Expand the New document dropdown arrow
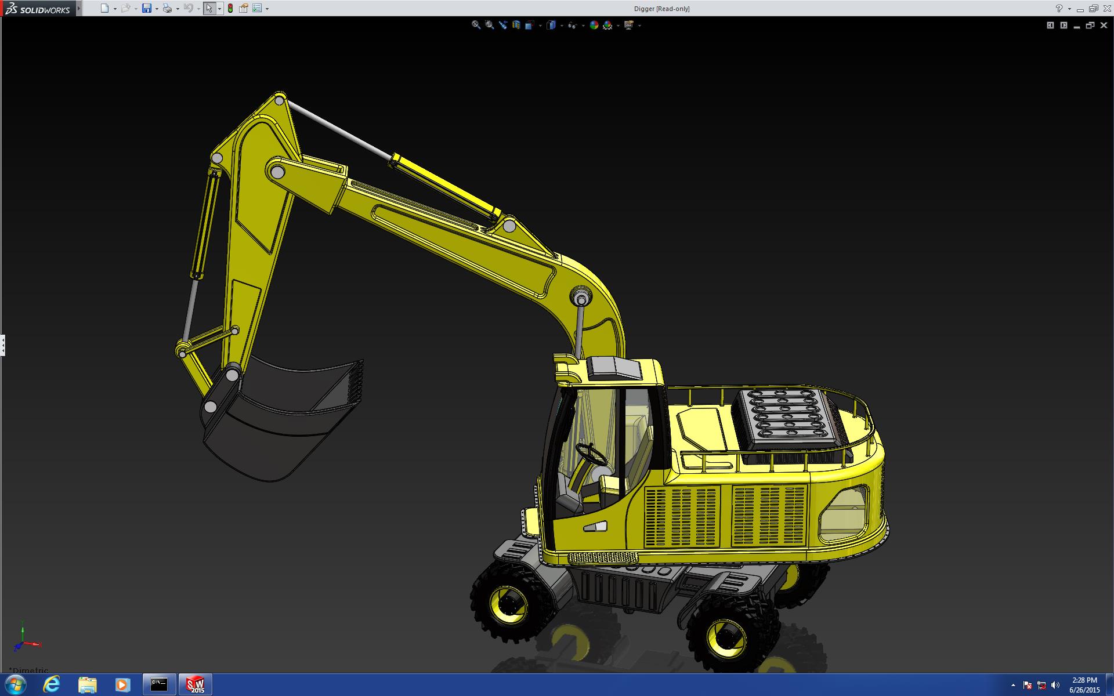Screen dimensions: 1114x696 coord(115,9)
